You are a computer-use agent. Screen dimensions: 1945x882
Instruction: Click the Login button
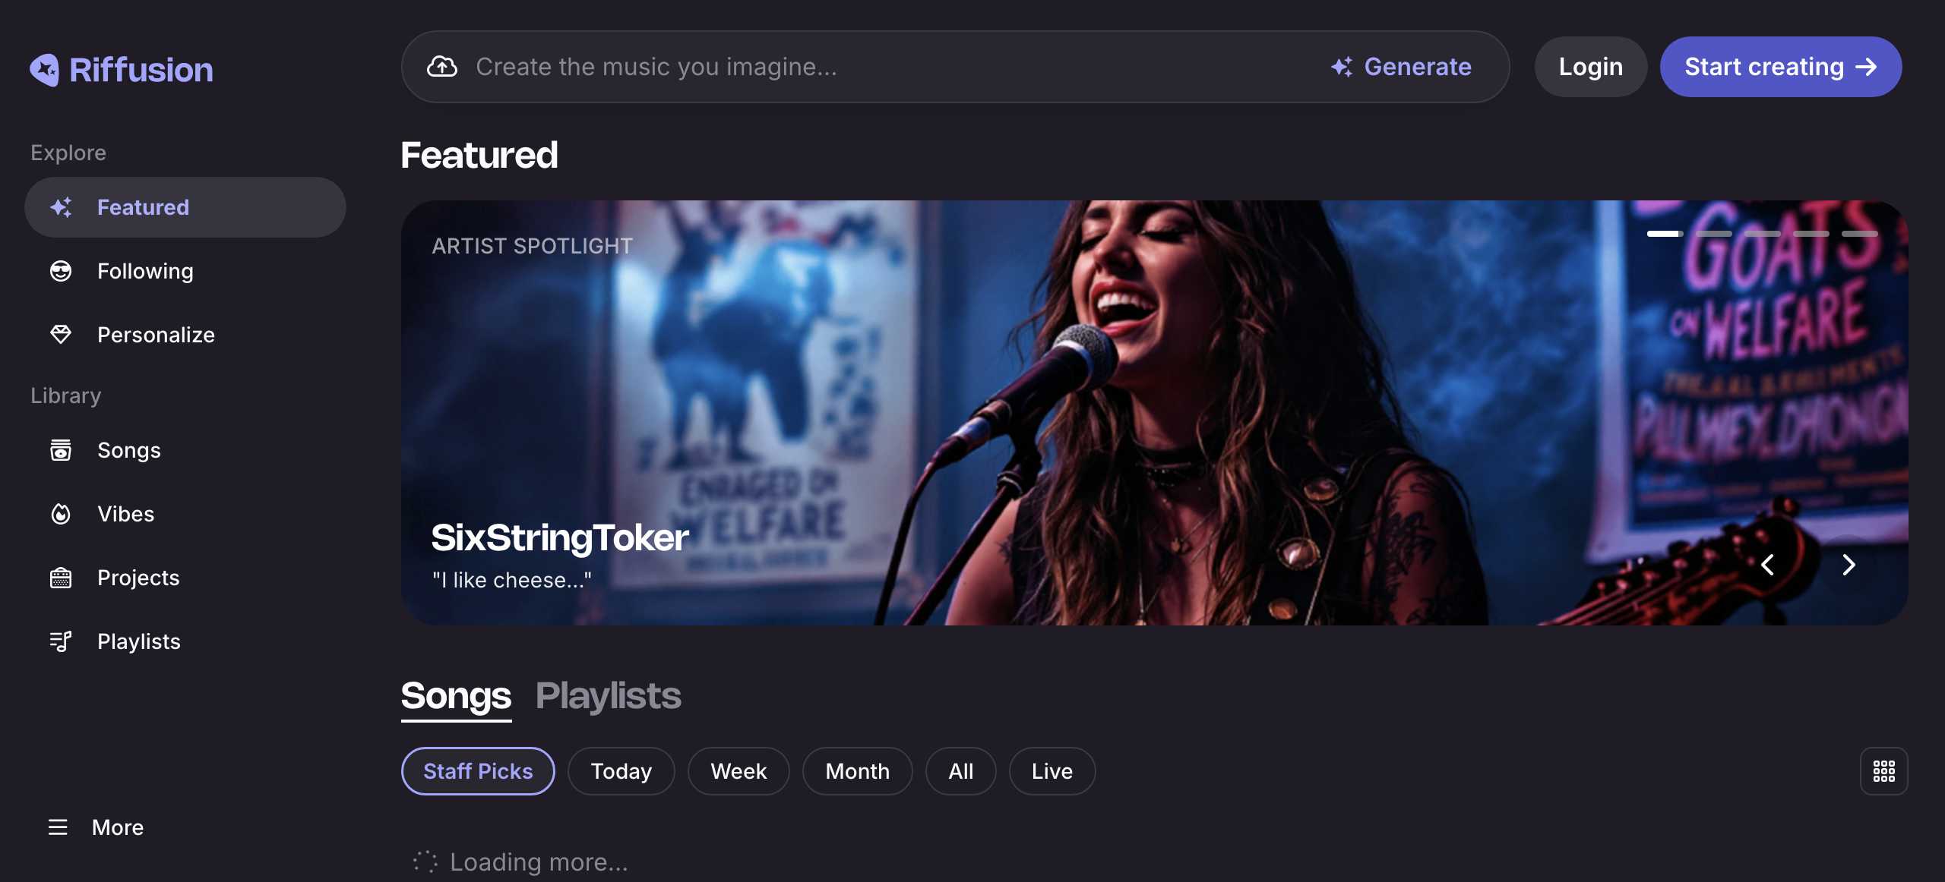[1590, 67]
